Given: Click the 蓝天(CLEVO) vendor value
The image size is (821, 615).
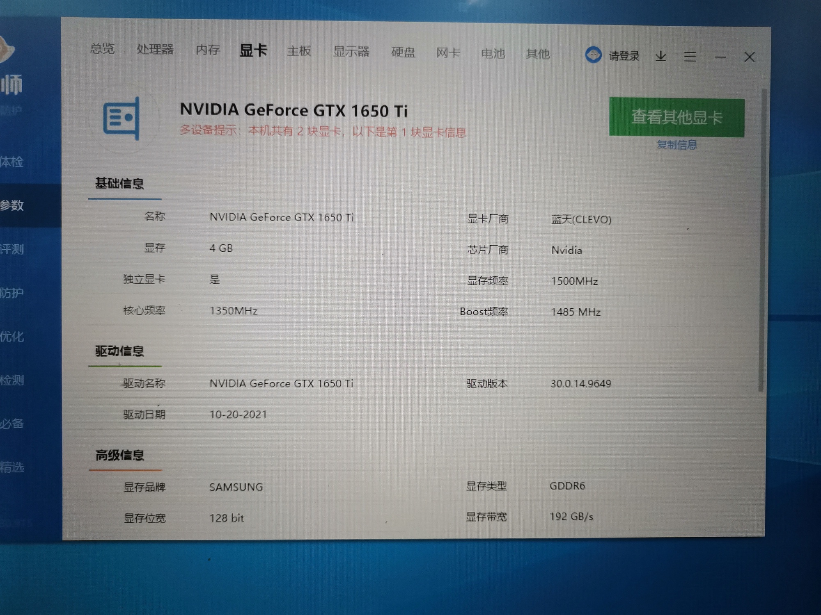Looking at the screenshot, I should [581, 219].
